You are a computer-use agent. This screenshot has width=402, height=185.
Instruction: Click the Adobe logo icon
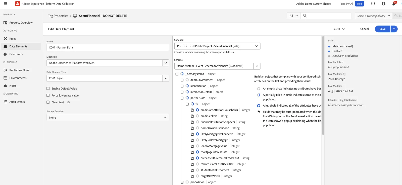(18, 4)
